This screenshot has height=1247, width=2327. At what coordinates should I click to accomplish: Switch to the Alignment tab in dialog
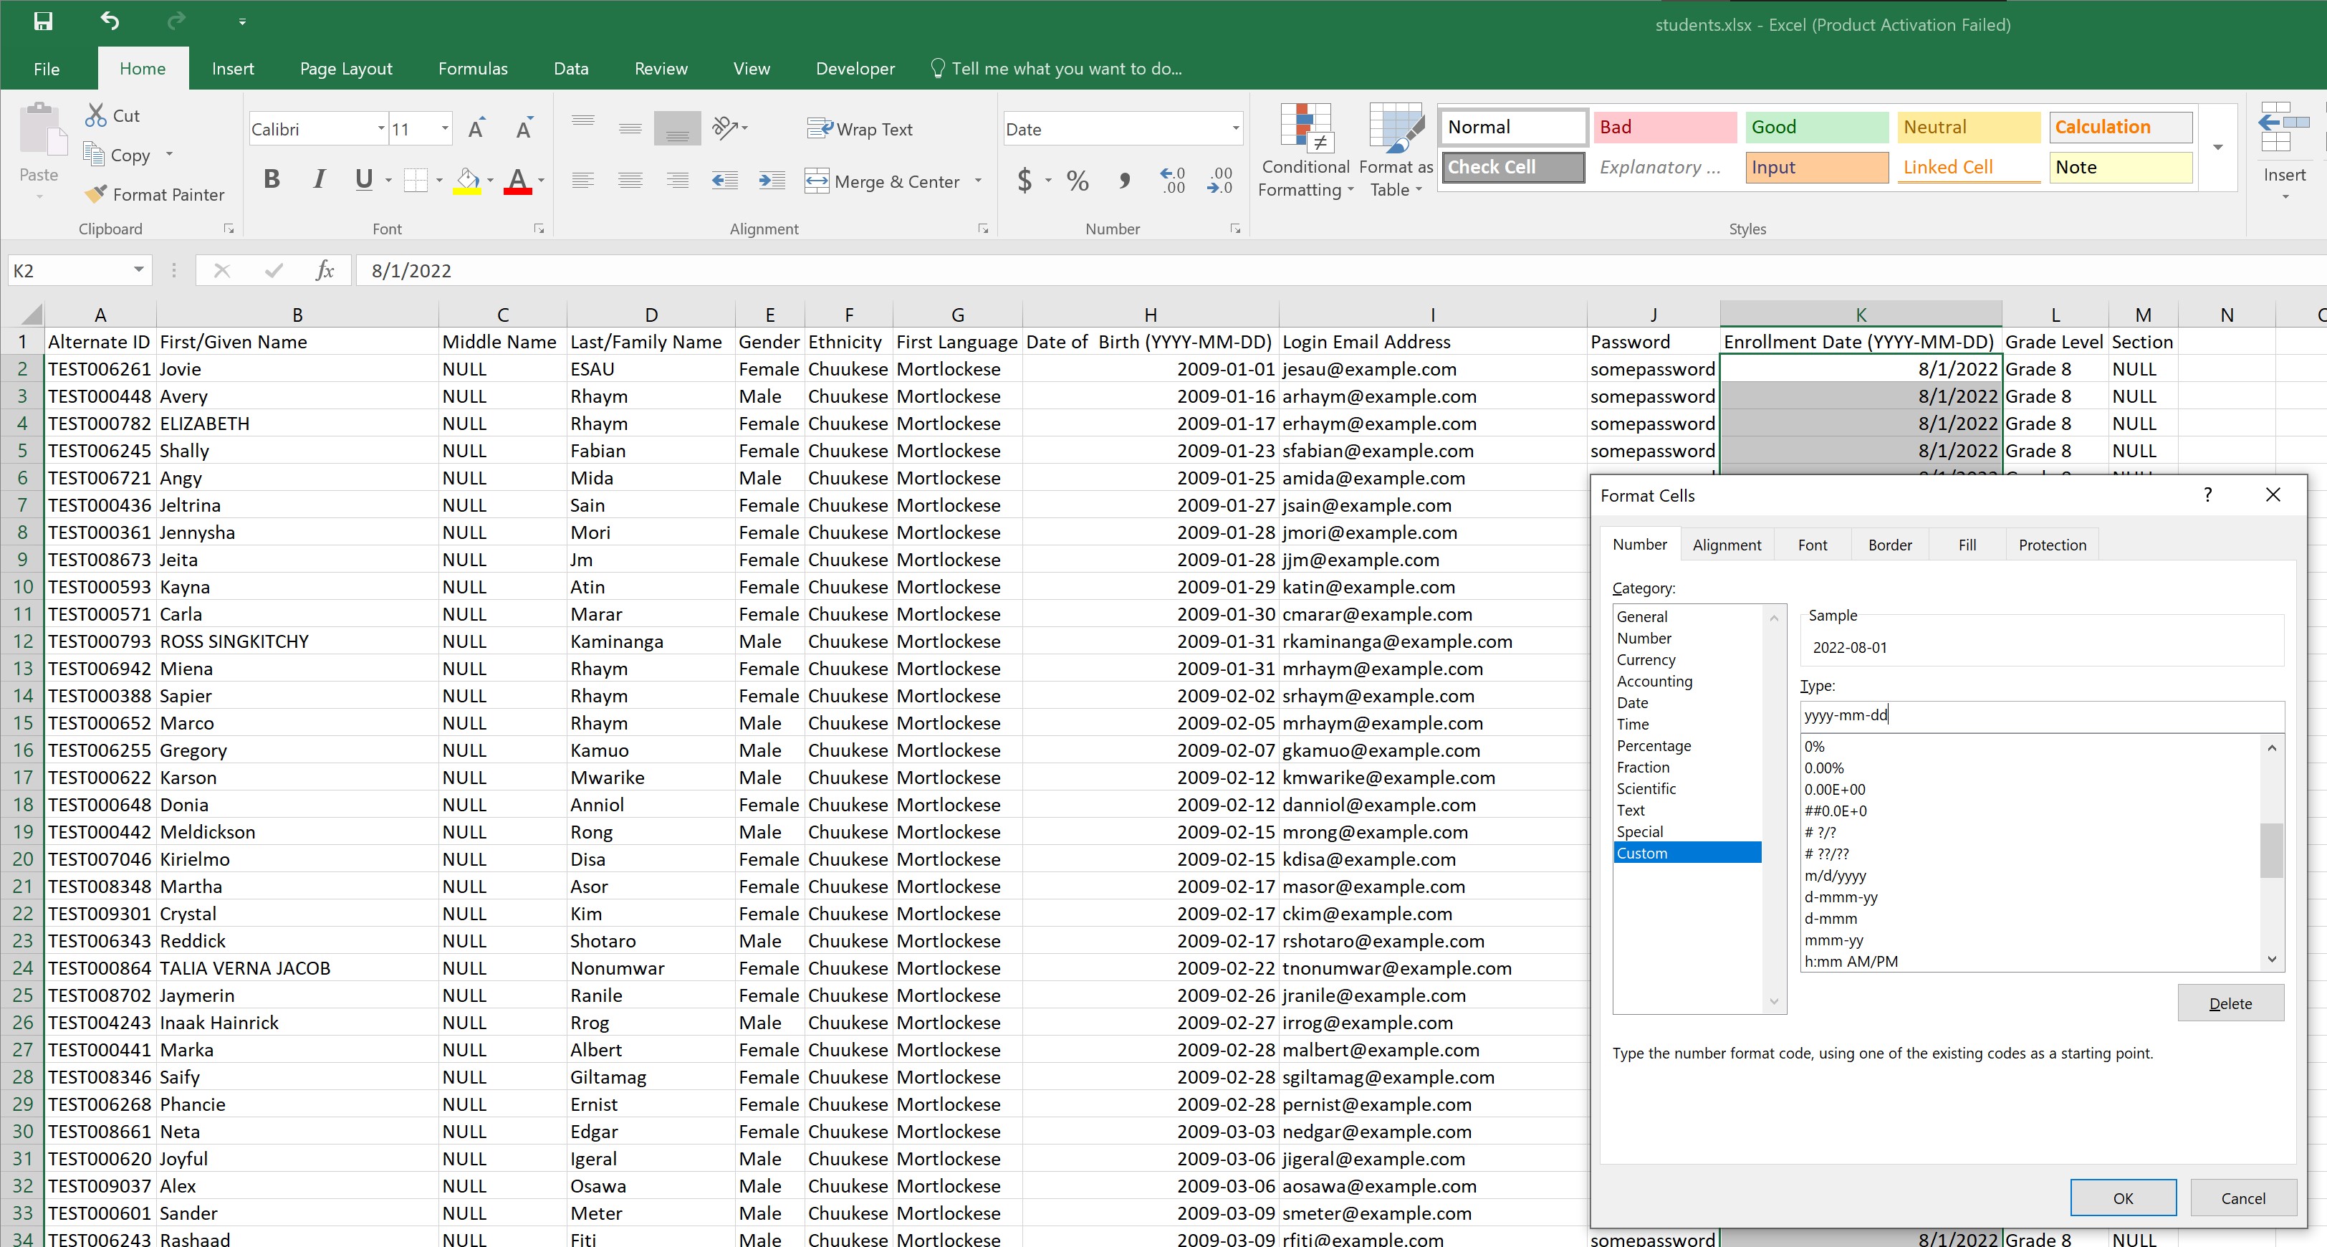click(1727, 545)
